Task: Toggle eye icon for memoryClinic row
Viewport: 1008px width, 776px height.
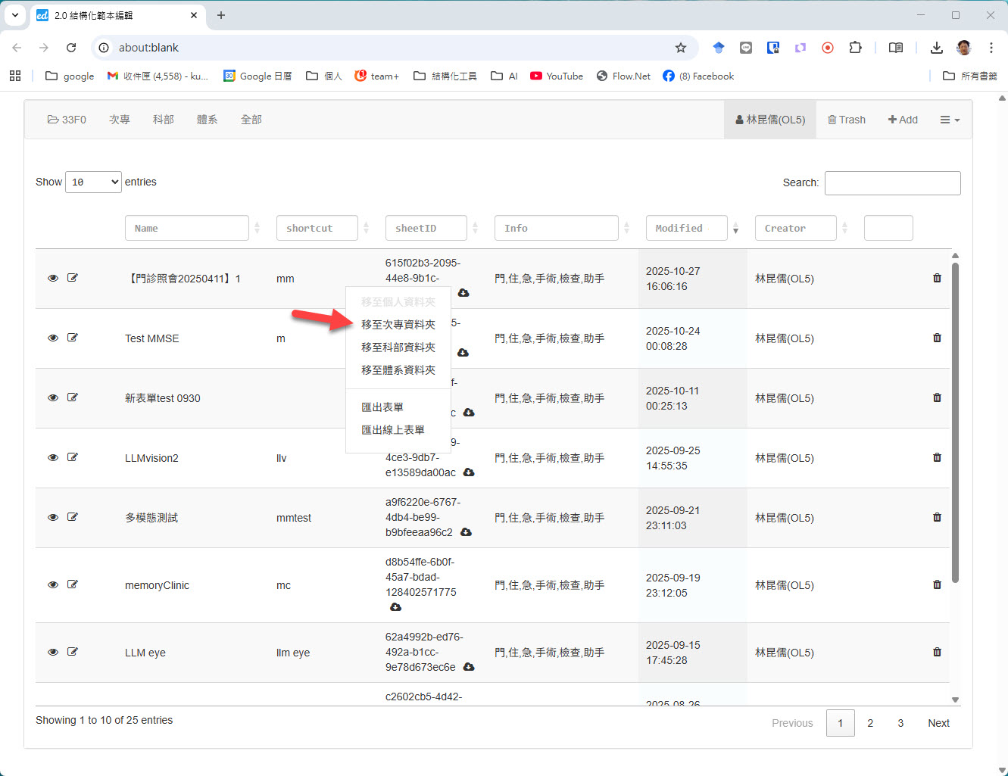Action: (x=53, y=584)
